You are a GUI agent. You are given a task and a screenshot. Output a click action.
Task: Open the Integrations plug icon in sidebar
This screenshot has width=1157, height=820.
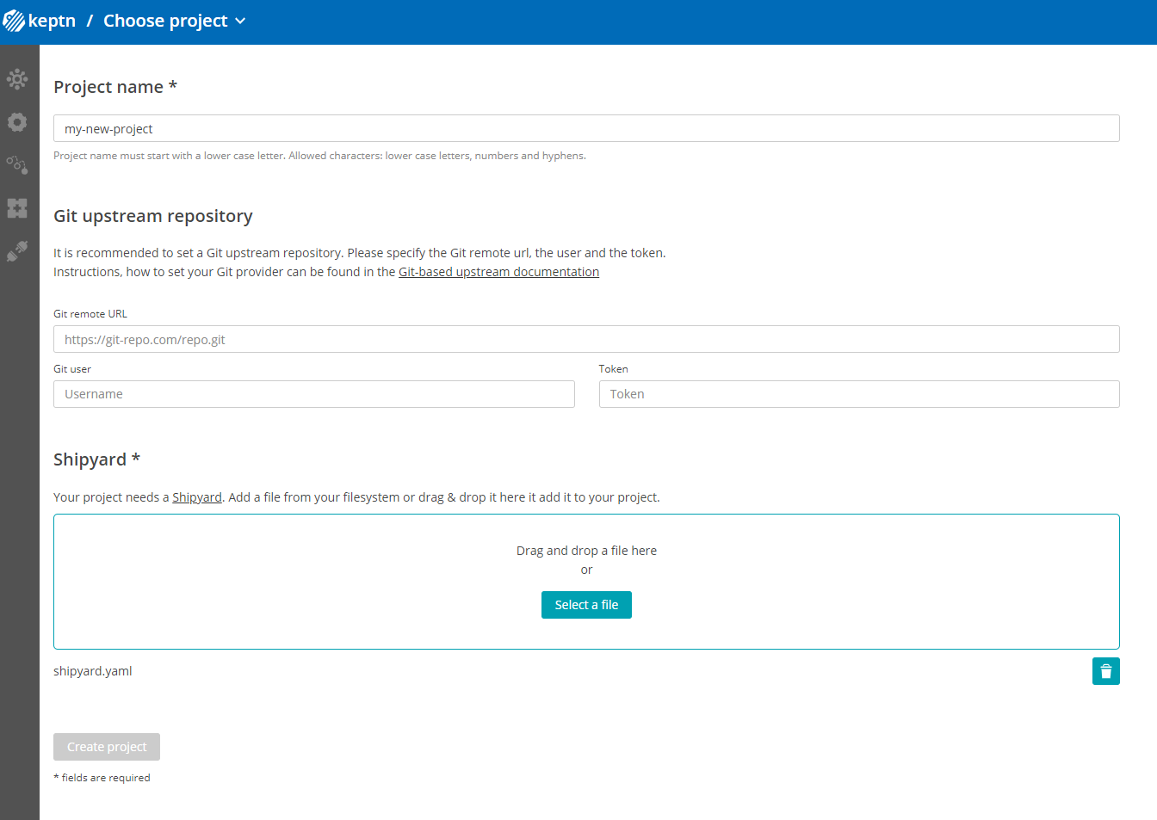coord(17,250)
